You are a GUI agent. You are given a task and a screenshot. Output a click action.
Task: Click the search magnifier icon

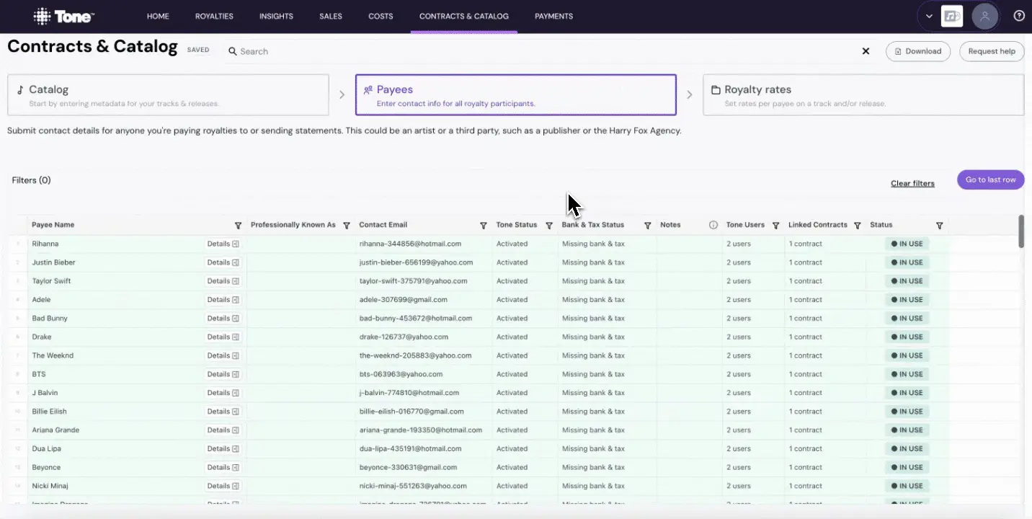tap(233, 51)
